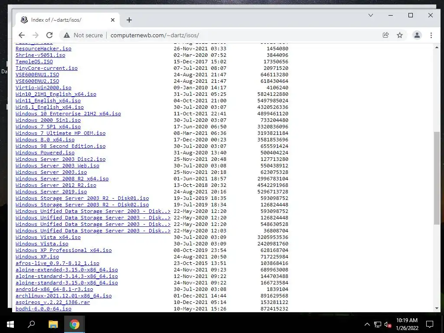The width and height of the screenshot is (444, 333).
Task: Open File Explorer from taskbar
Action: click(x=53, y=324)
